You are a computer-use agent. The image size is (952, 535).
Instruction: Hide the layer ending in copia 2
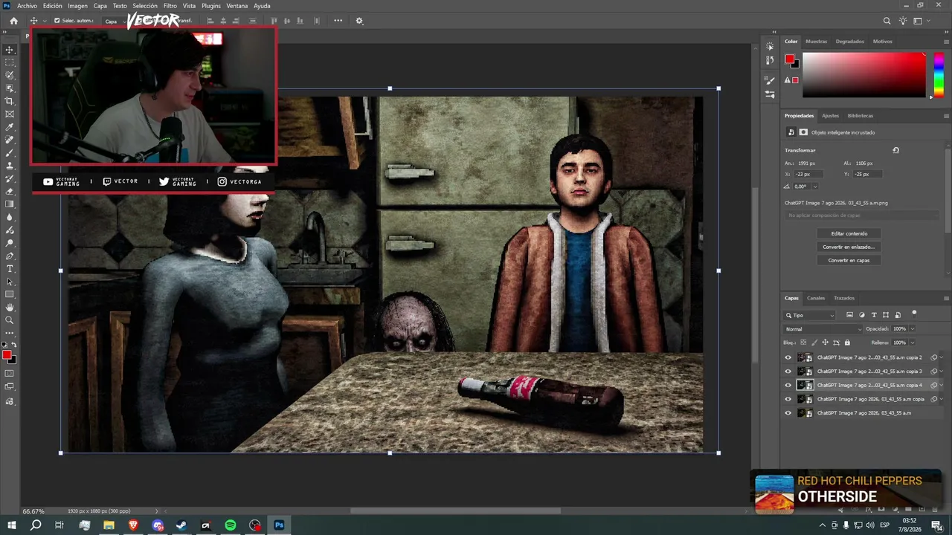788,357
